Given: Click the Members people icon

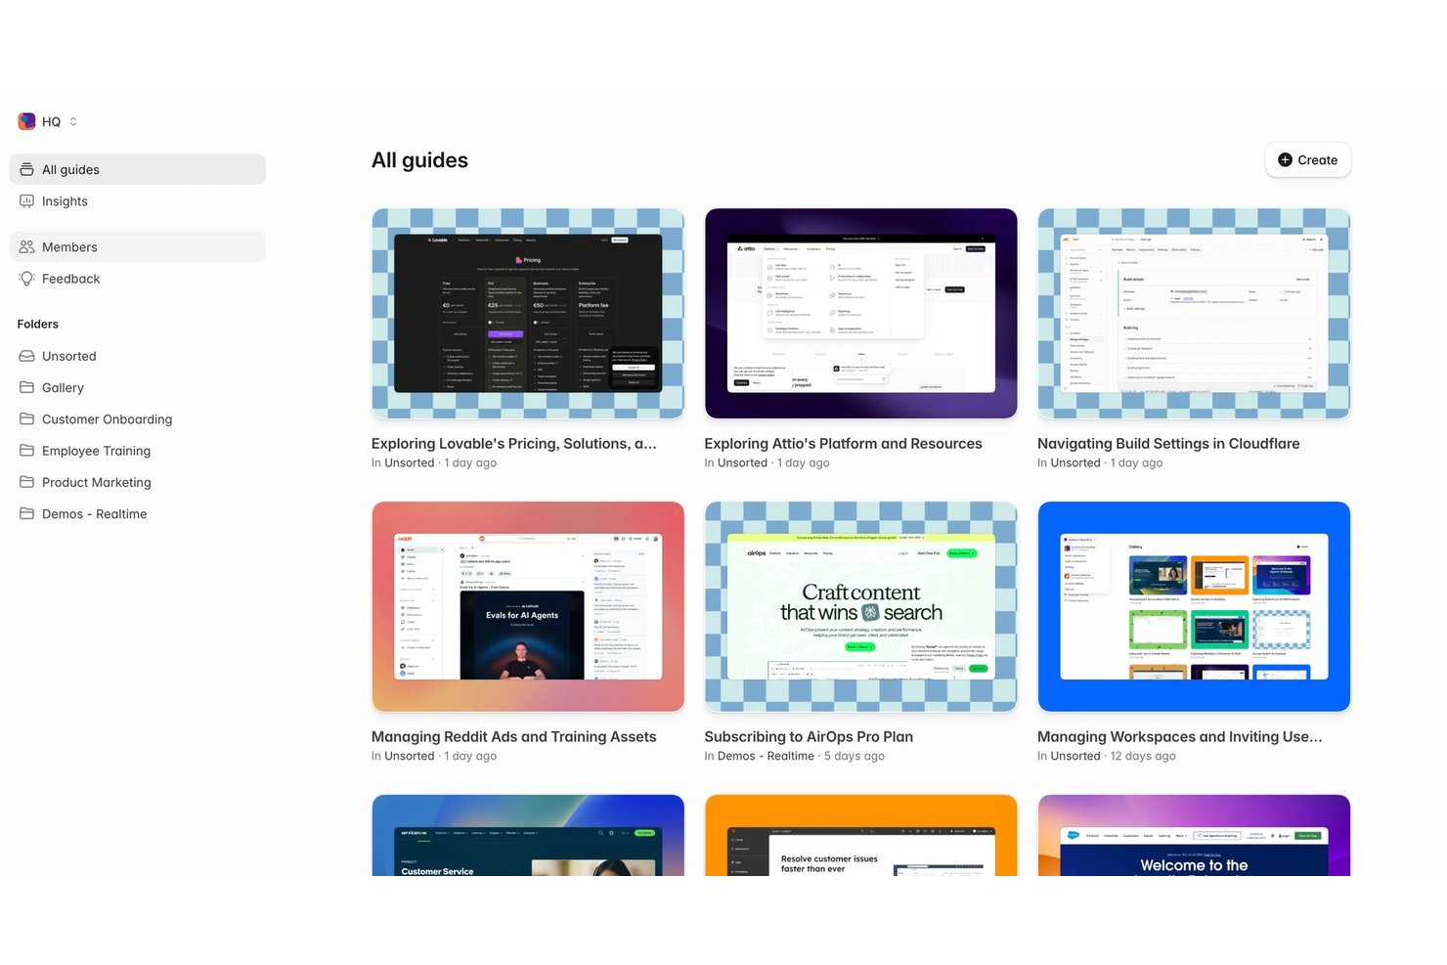Looking at the screenshot, I should pyautogui.click(x=26, y=246).
